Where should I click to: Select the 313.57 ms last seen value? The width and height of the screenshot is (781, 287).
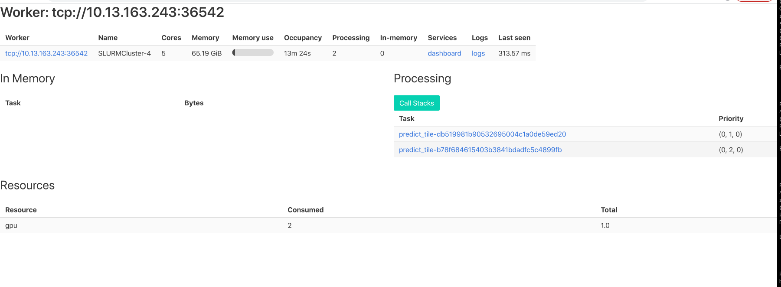tap(514, 53)
